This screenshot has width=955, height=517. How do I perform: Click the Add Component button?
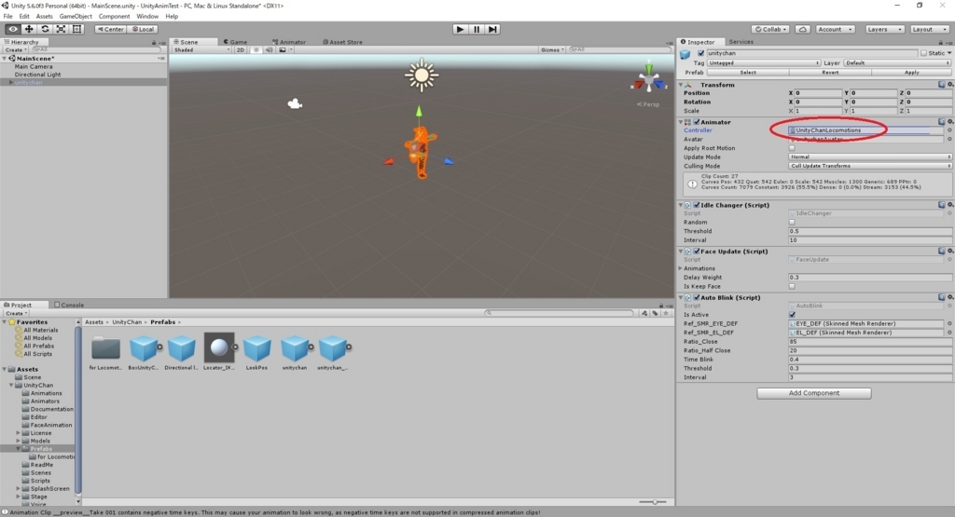(813, 393)
